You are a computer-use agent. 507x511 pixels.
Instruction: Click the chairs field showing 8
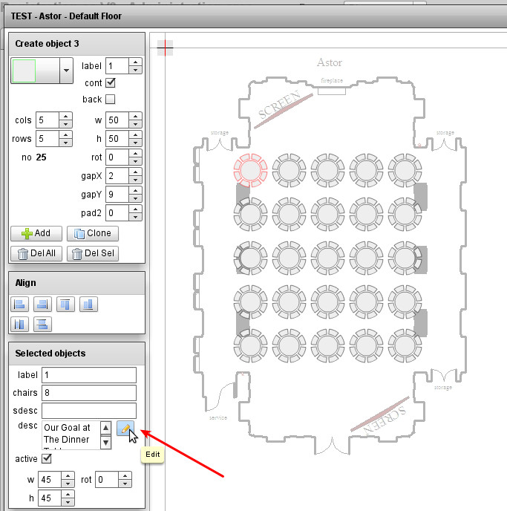click(89, 393)
